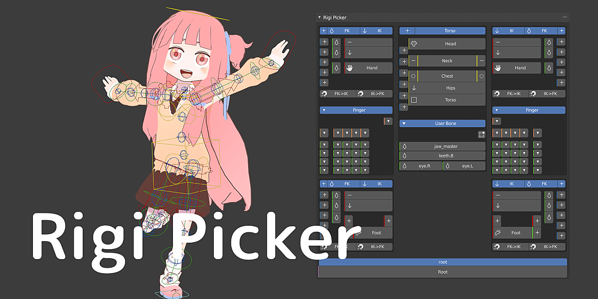Collapse the User Bone section
The width and height of the screenshot is (598, 299).
pyautogui.click(x=404, y=123)
